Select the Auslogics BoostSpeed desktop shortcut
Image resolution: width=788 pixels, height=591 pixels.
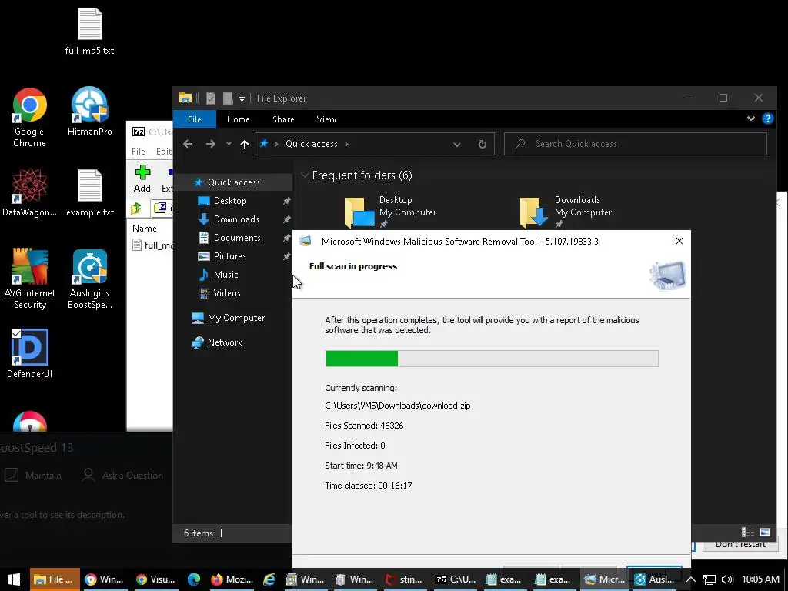click(x=89, y=279)
